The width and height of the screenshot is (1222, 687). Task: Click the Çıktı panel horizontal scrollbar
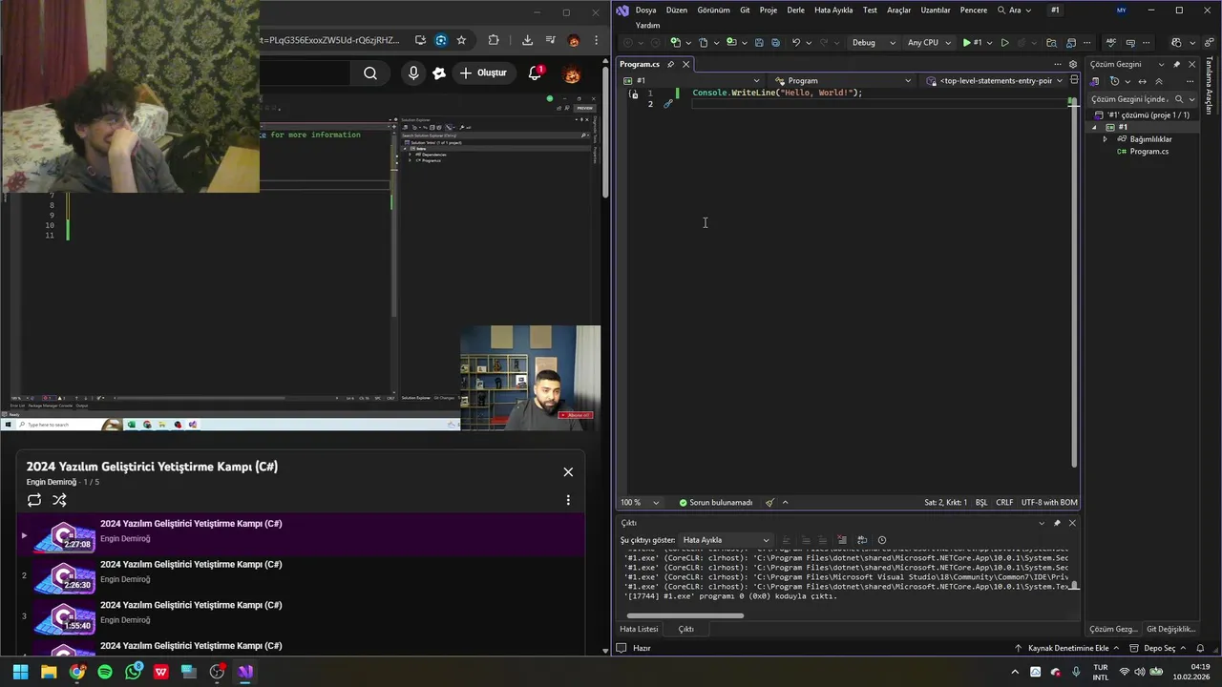point(685,615)
